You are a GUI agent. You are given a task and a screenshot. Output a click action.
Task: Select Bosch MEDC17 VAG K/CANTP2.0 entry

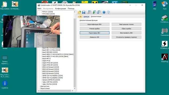(x=58, y=54)
